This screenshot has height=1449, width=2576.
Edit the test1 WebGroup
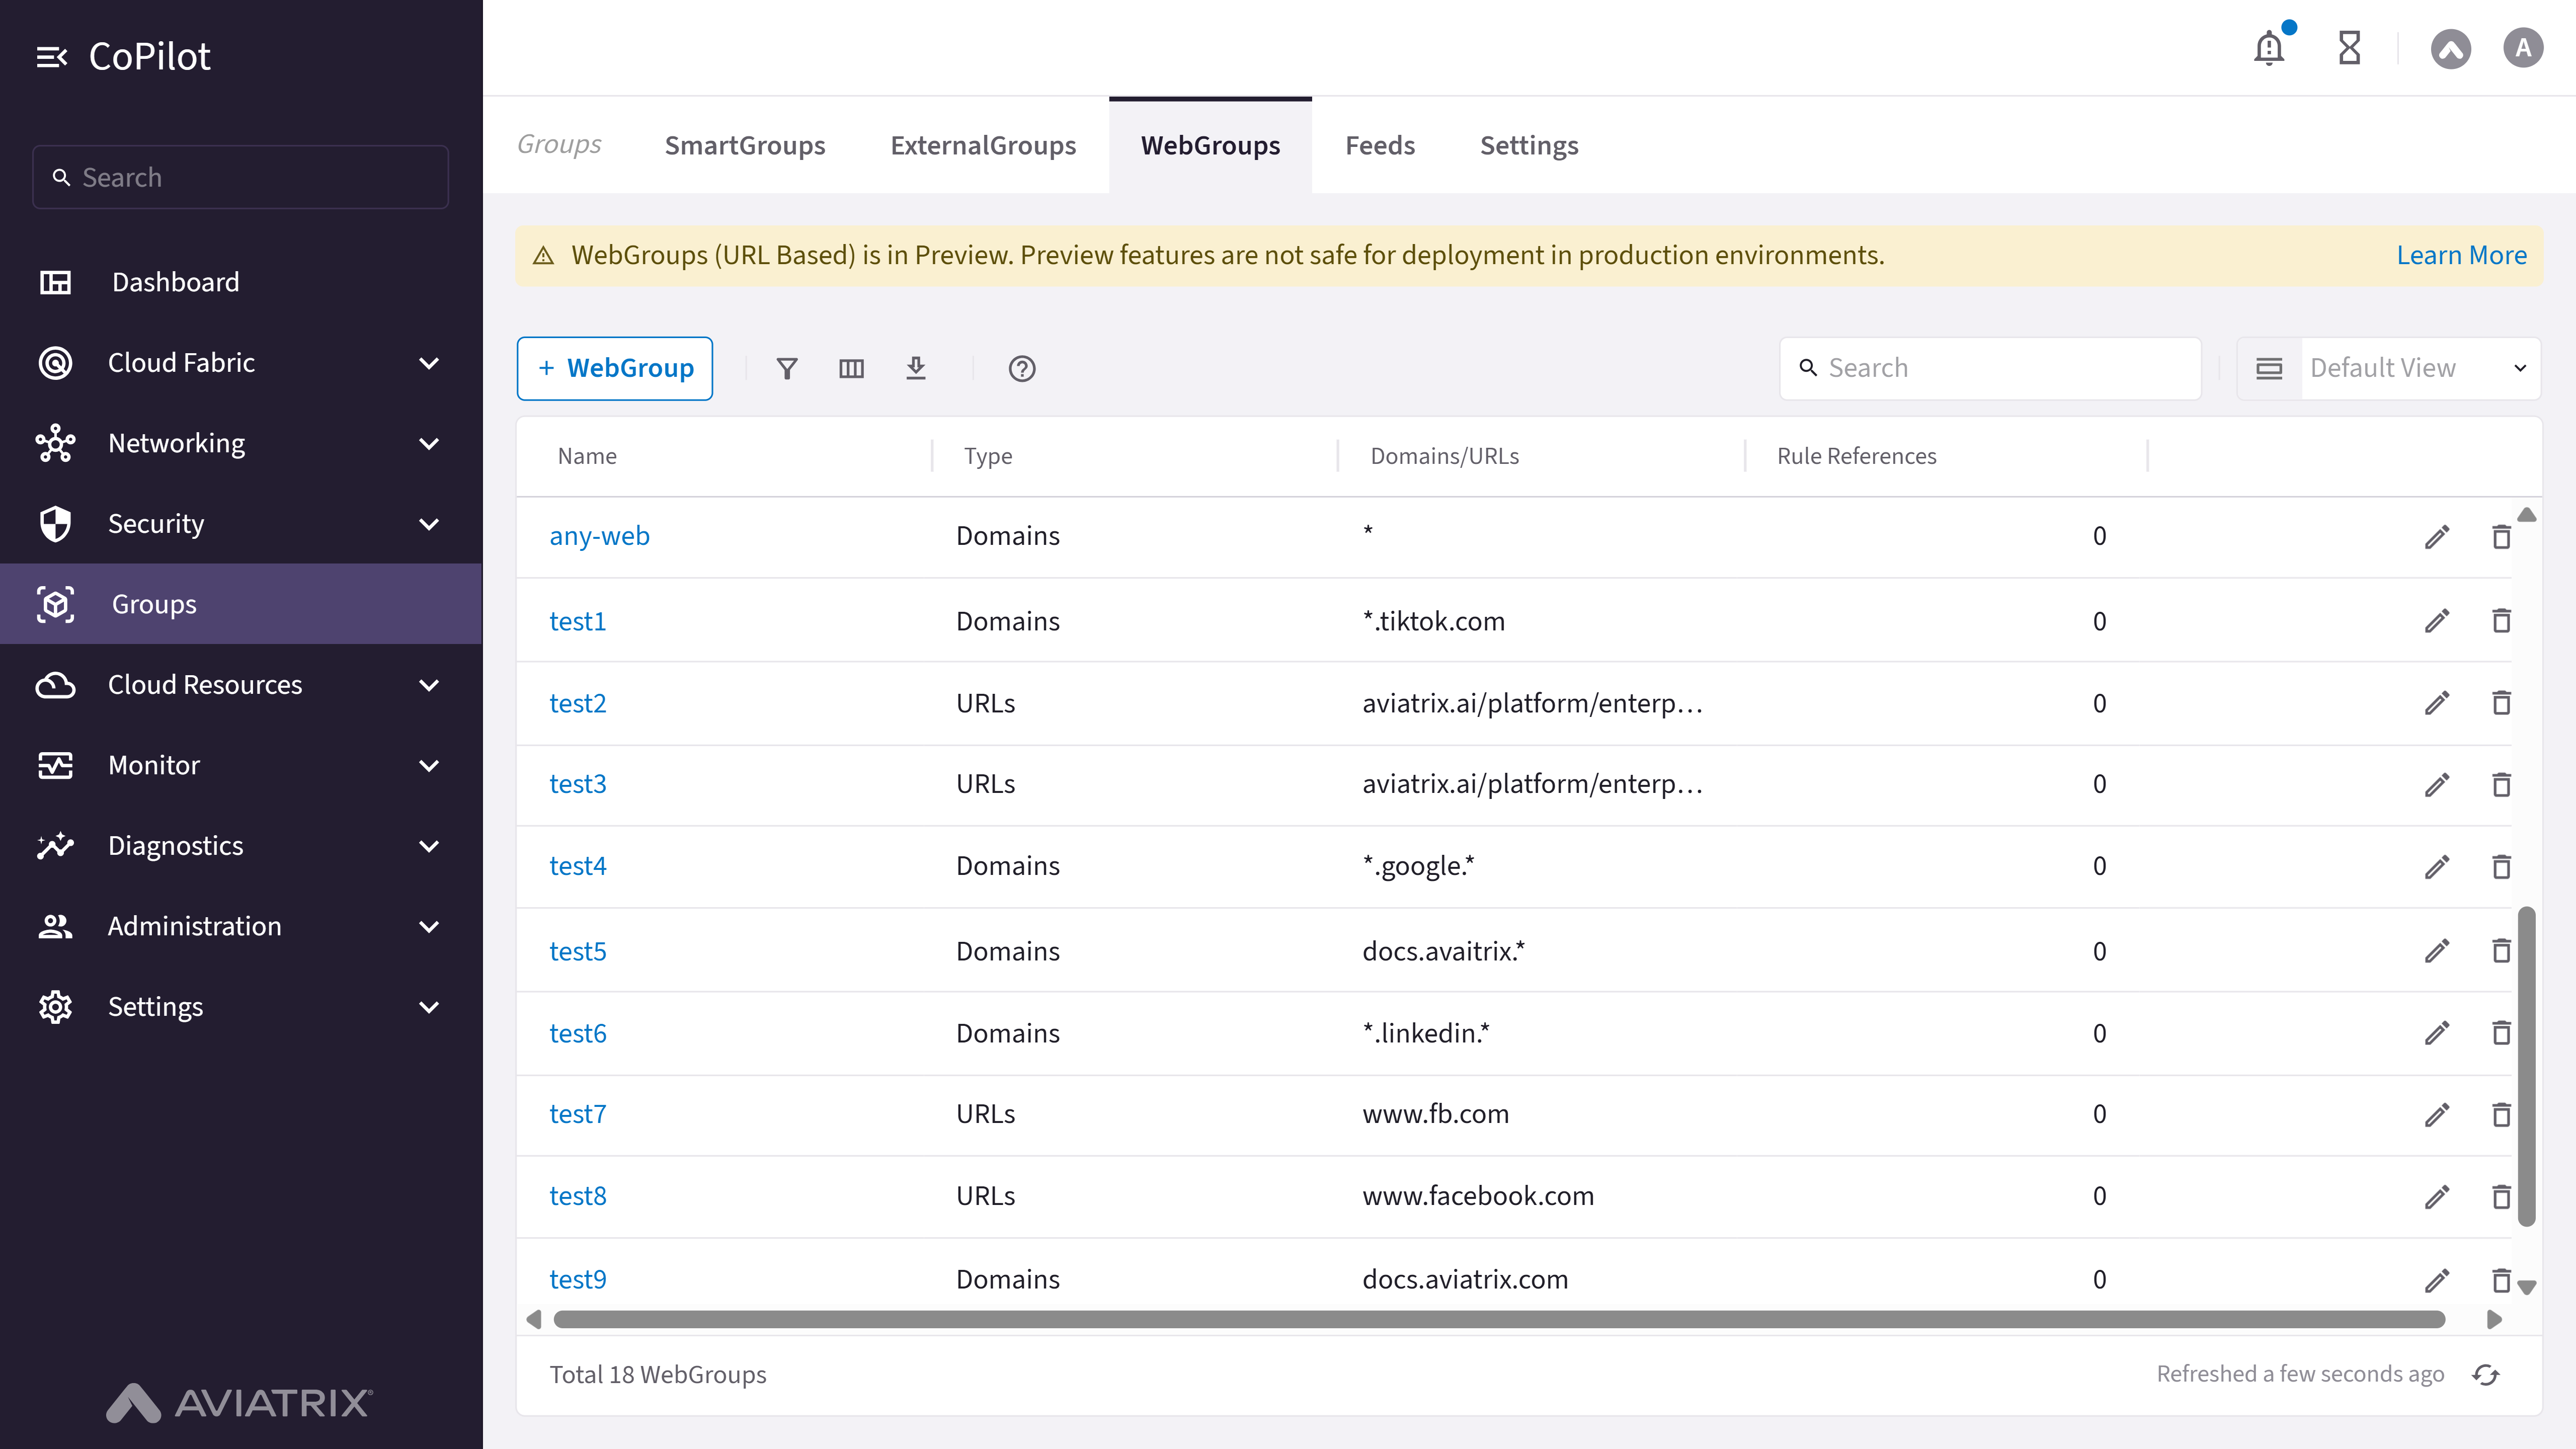(x=2437, y=621)
